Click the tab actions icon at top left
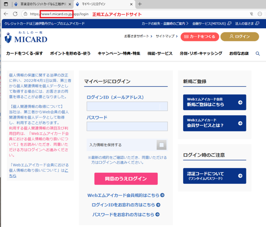The height and width of the screenshot is (227, 266). tap(6, 4)
